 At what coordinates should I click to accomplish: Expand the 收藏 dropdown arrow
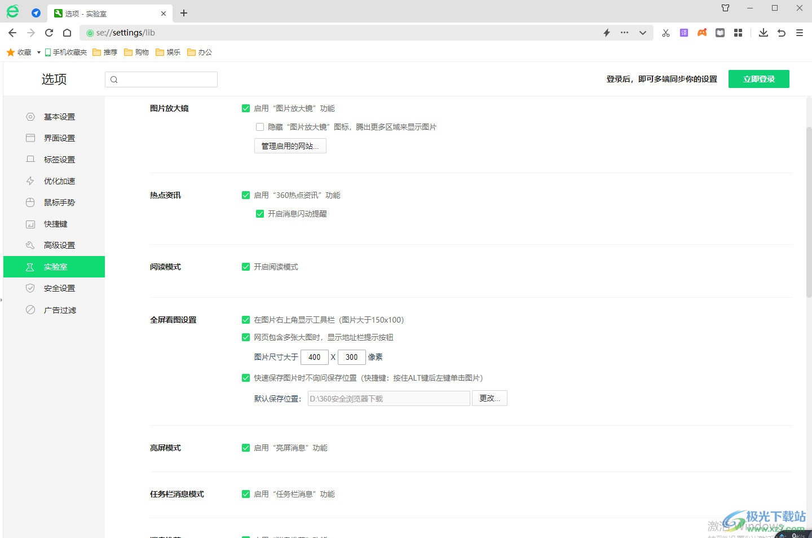pos(38,52)
